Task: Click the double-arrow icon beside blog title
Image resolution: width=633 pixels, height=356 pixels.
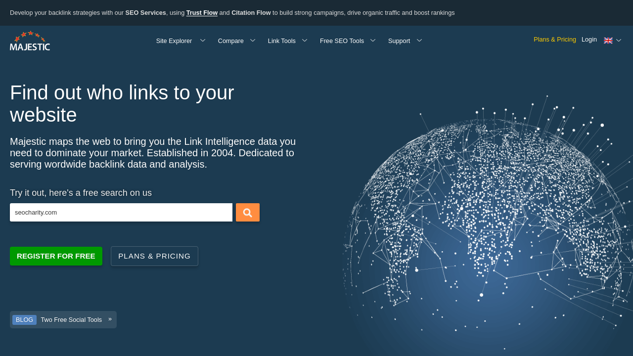Action: tap(110, 319)
